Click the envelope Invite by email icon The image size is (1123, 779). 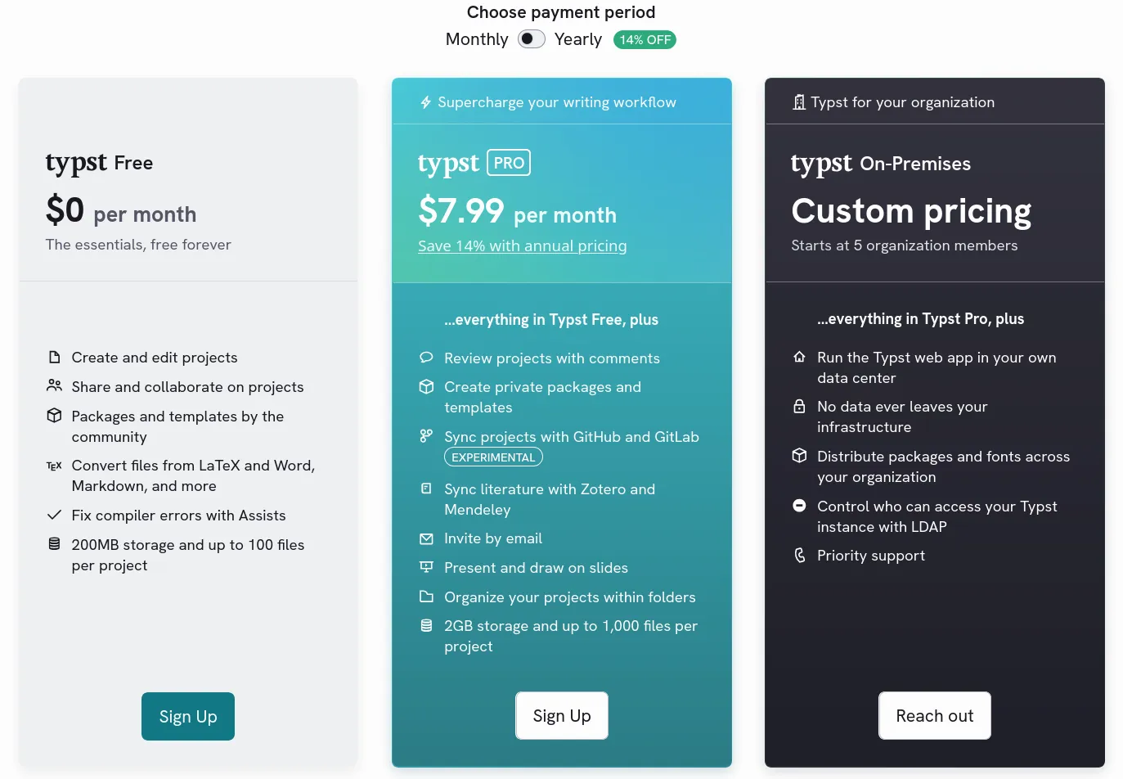(x=426, y=538)
